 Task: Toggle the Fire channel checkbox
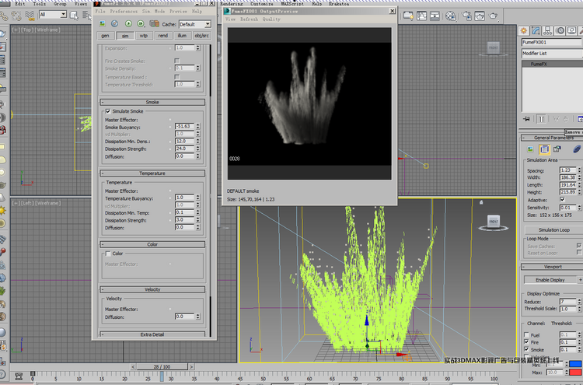point(526,342)
